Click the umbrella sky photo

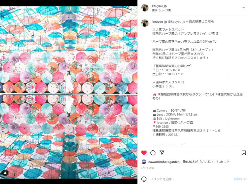click(x=69, y=93)
